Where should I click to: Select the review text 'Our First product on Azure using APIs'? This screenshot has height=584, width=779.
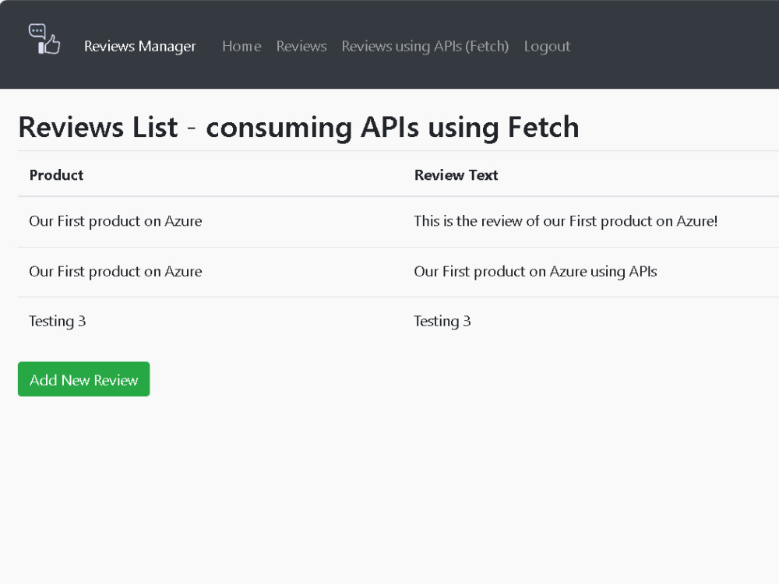pyautogui.click(x=535, y=272)
